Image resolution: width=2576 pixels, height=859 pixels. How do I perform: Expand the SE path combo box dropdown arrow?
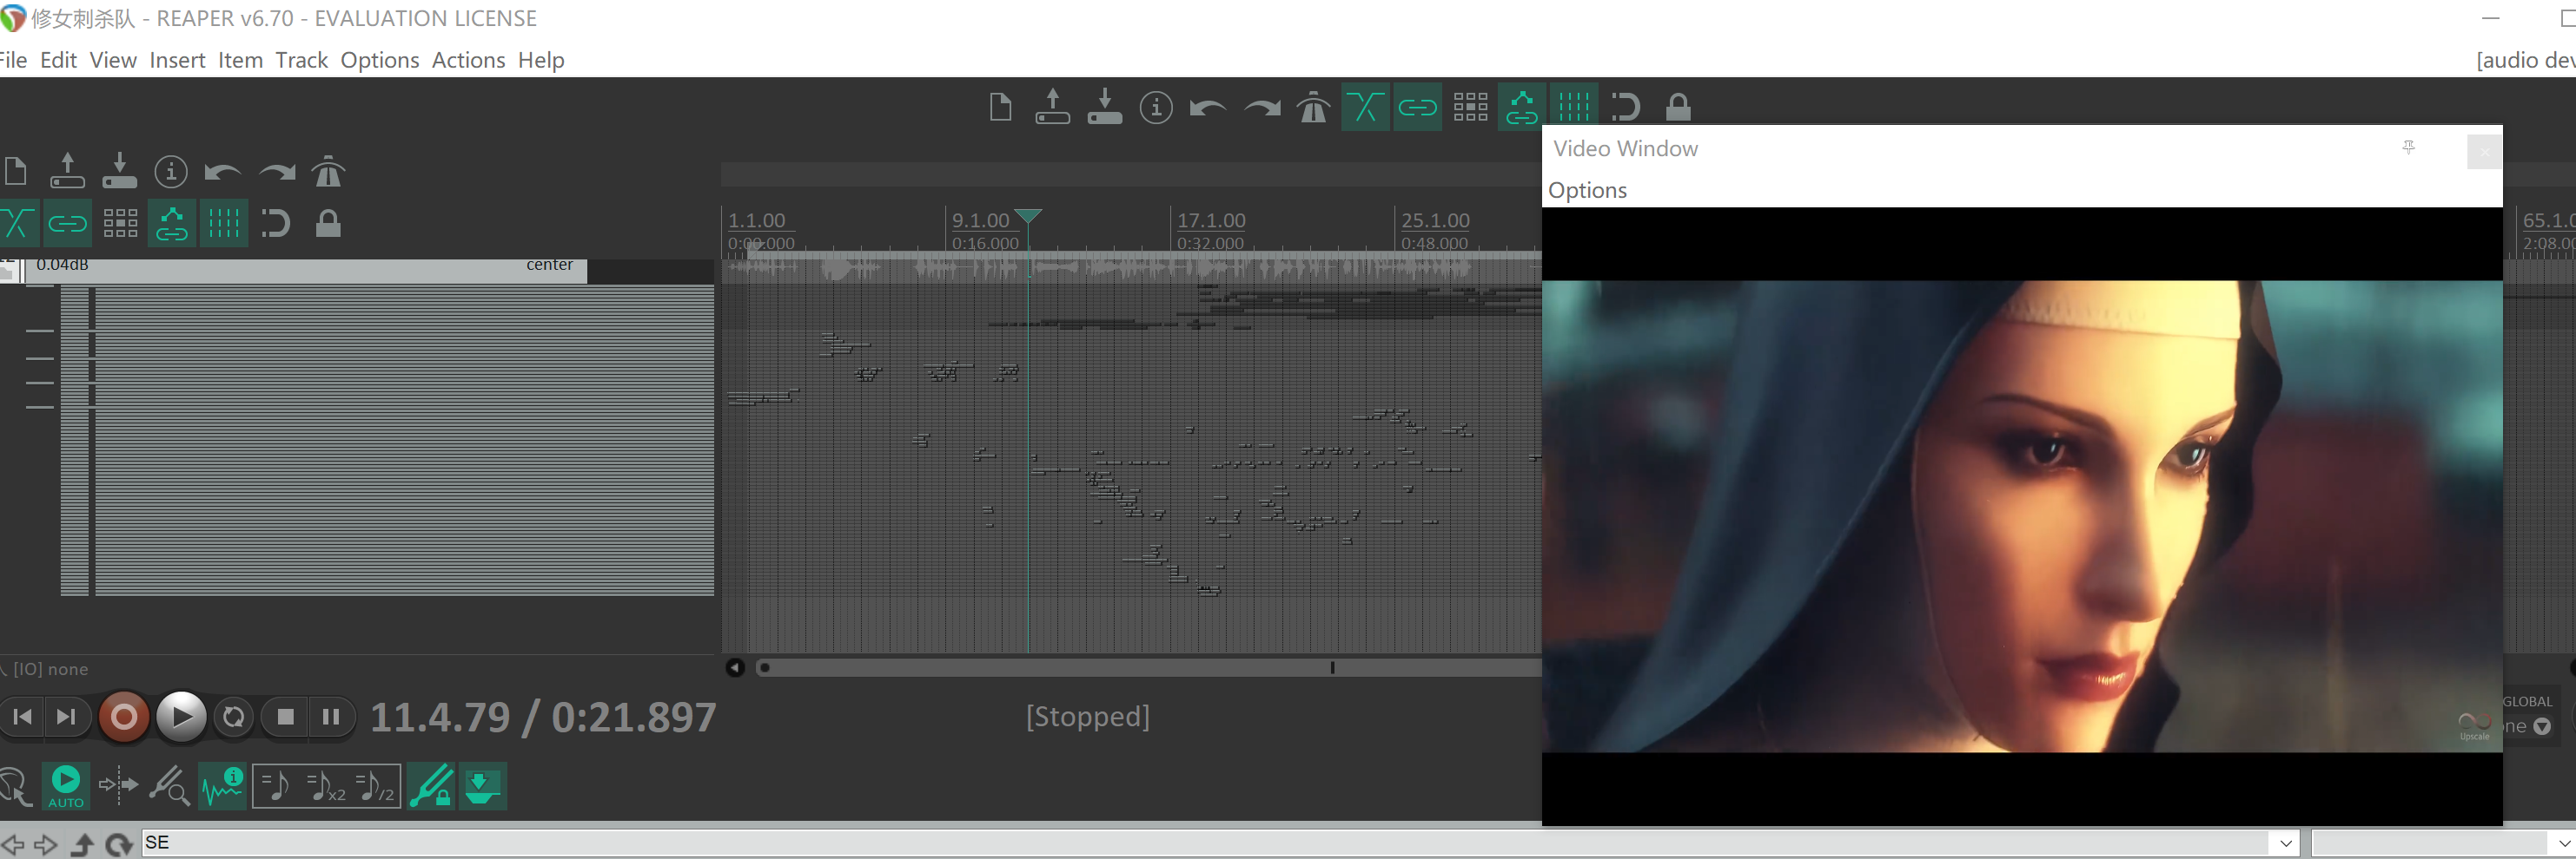(2285, 843)
